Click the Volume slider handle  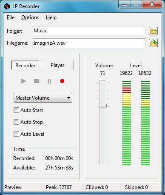click(x=103, y=106)
